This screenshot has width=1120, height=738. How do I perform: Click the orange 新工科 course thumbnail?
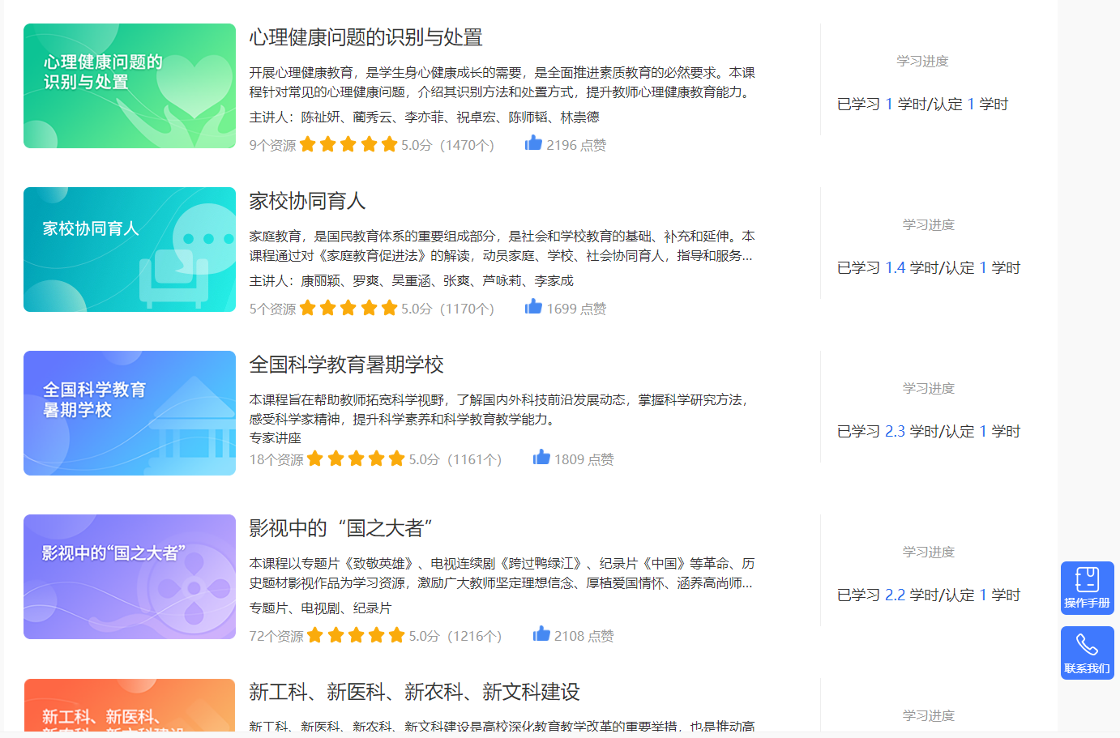click(130, 705)
